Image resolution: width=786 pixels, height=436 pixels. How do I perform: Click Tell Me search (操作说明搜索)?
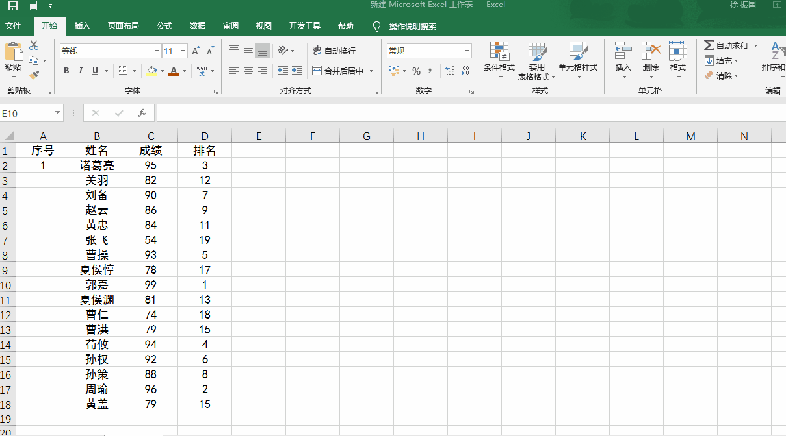pyautogui.click(x=413, y=27)
